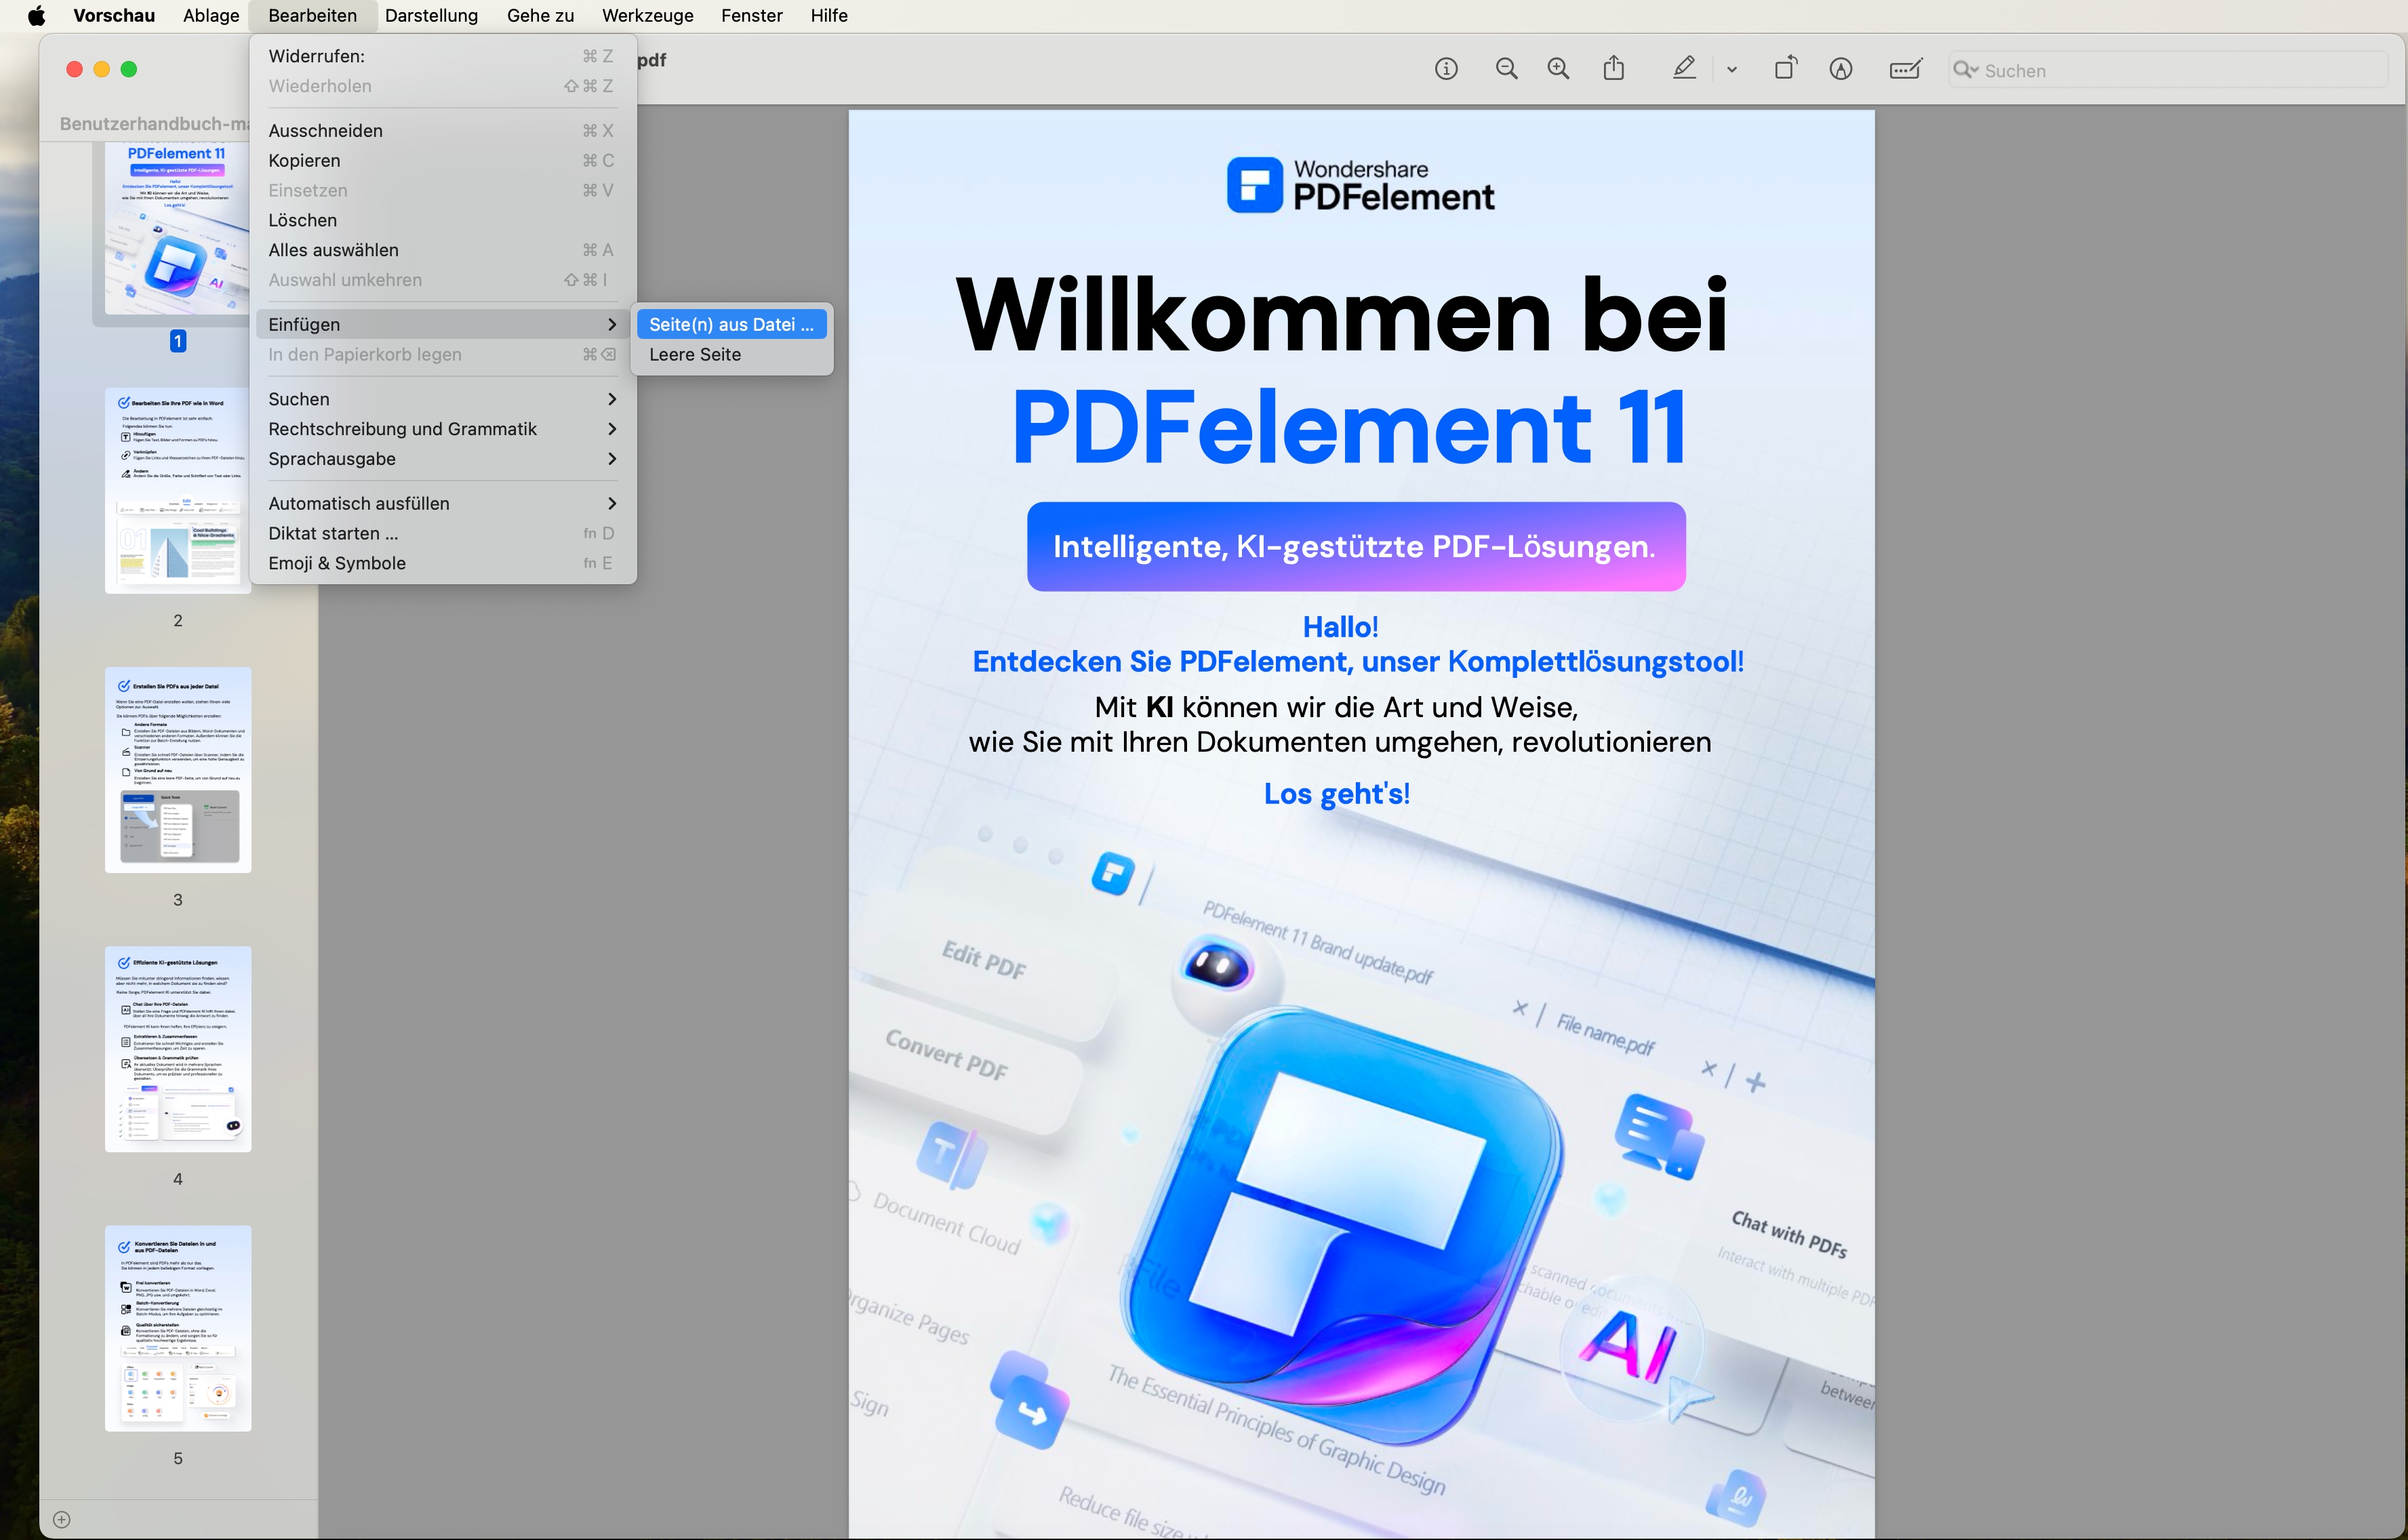Select Seite(n) aus Datei … submenu item
Viewport: 2408px width, 1540px height.
[x=731, y=324]
